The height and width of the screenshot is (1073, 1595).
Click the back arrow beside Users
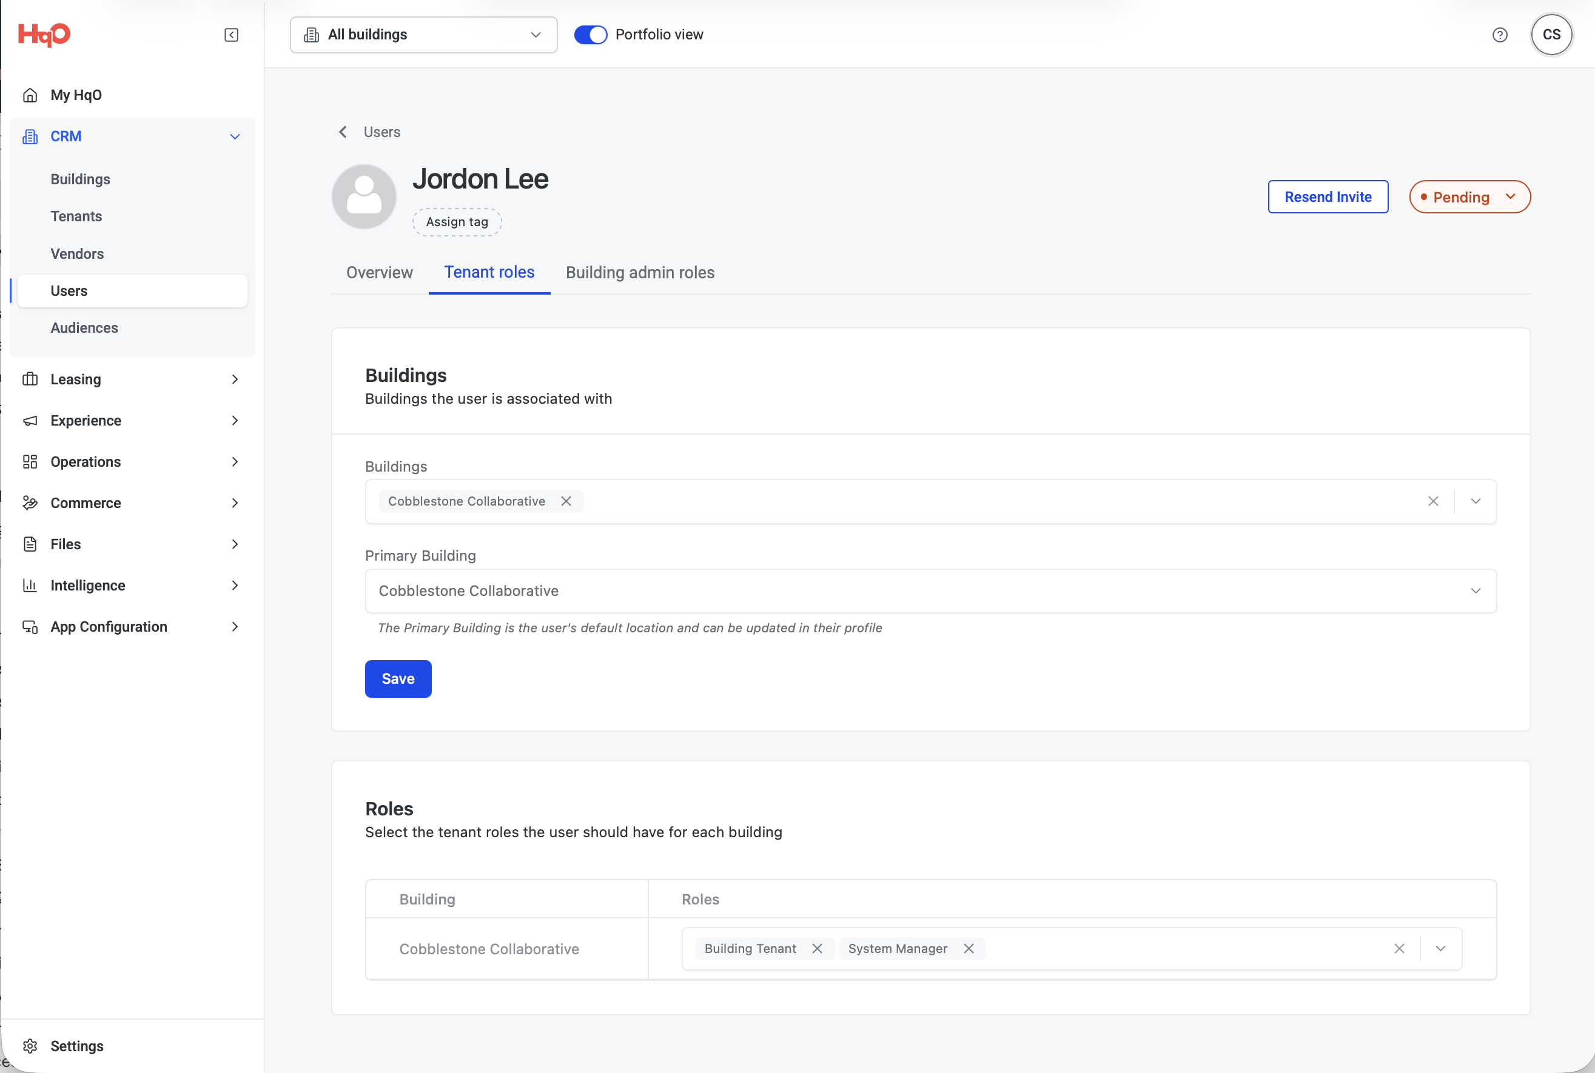[343, 132]
